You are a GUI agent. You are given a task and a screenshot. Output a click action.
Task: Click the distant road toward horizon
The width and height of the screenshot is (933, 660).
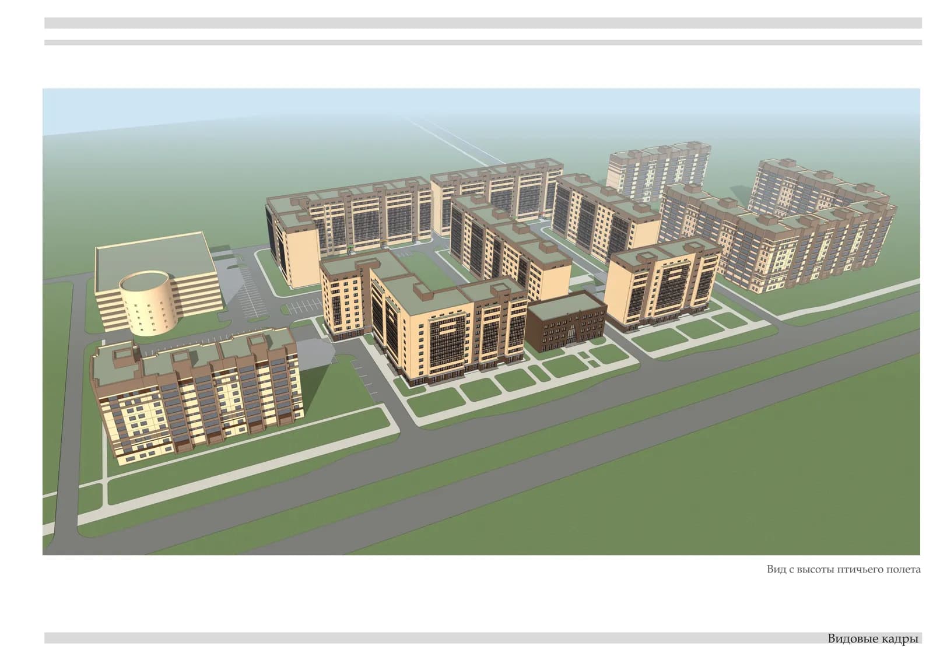[x=448, y=140]
